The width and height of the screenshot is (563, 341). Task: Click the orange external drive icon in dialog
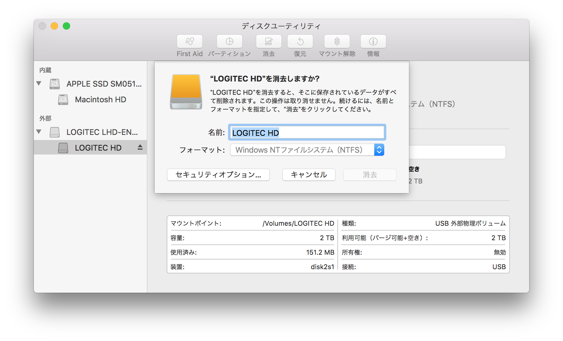pos(186,92)
